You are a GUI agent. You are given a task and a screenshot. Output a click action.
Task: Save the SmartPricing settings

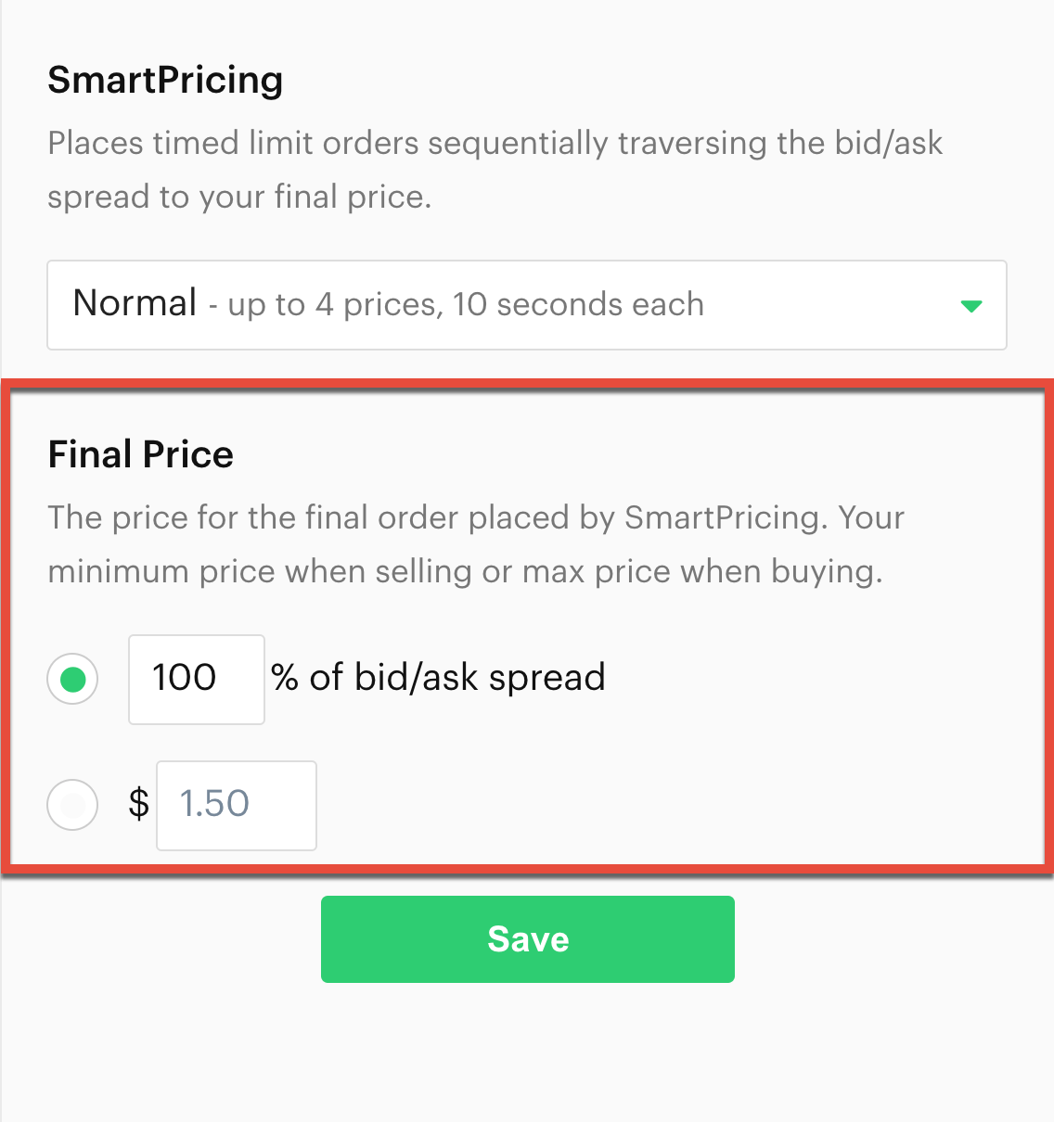(x=527, y=938)
